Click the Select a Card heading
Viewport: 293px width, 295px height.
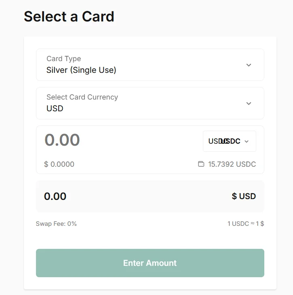click(x=69, y=17)
